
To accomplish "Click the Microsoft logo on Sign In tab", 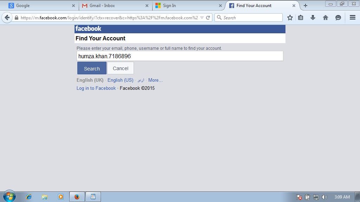I will [x=158, y=6].
